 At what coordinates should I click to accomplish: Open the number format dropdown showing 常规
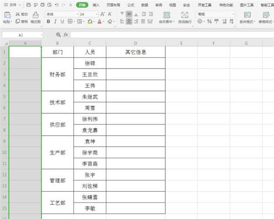(x=216, y=14)
